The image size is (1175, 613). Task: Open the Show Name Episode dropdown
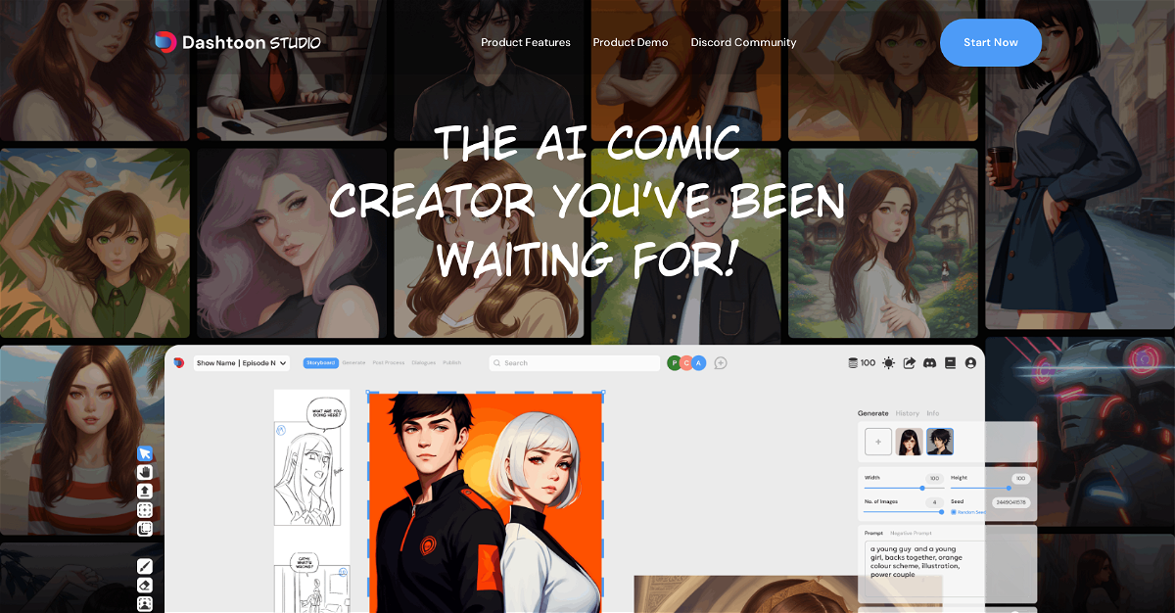[x=242, y=362]
